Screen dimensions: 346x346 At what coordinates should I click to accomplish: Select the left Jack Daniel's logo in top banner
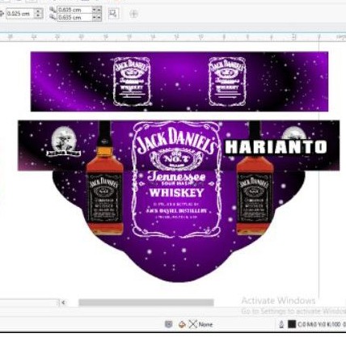click(132, 82)
